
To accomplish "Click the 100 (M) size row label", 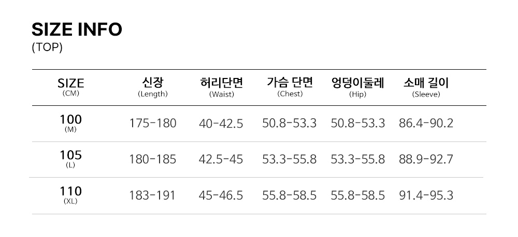I will click(x=70, y=123).
